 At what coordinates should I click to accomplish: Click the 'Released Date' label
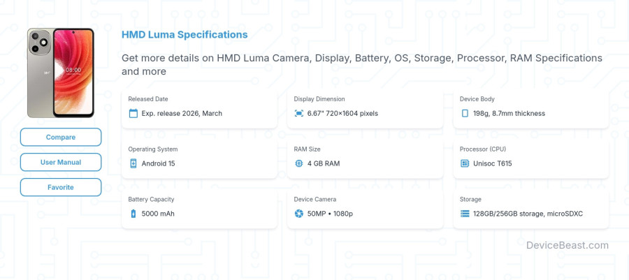pos(148,99)
